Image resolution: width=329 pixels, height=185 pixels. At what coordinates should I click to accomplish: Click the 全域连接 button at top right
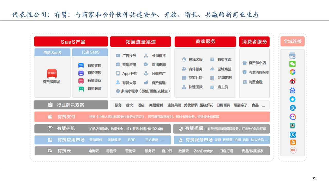click(293, 41)
